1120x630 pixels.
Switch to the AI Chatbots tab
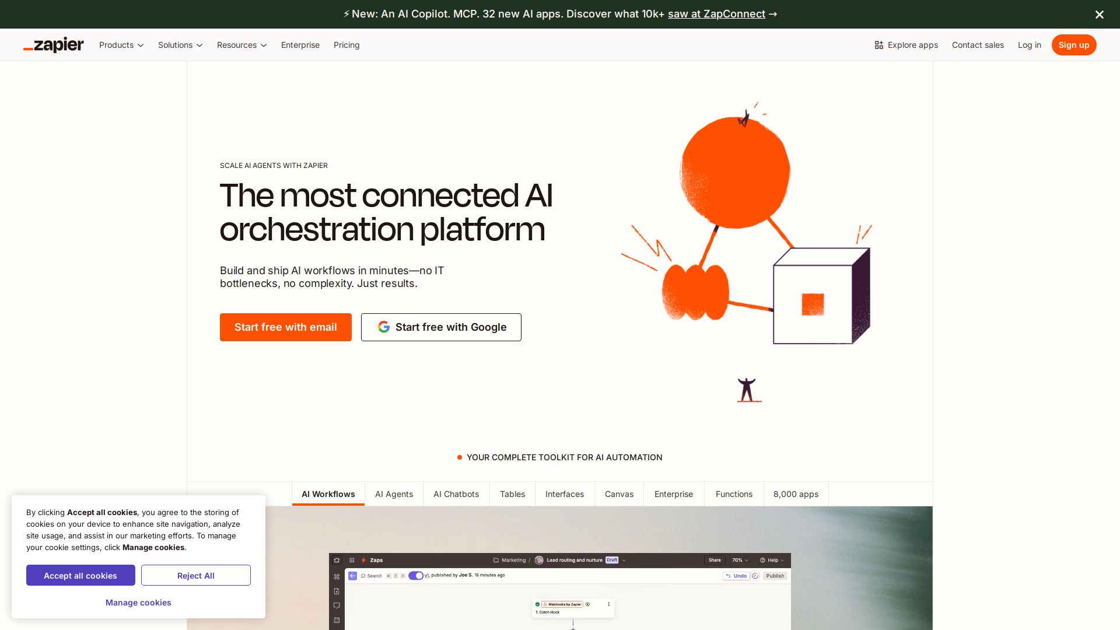coord(456,494)
